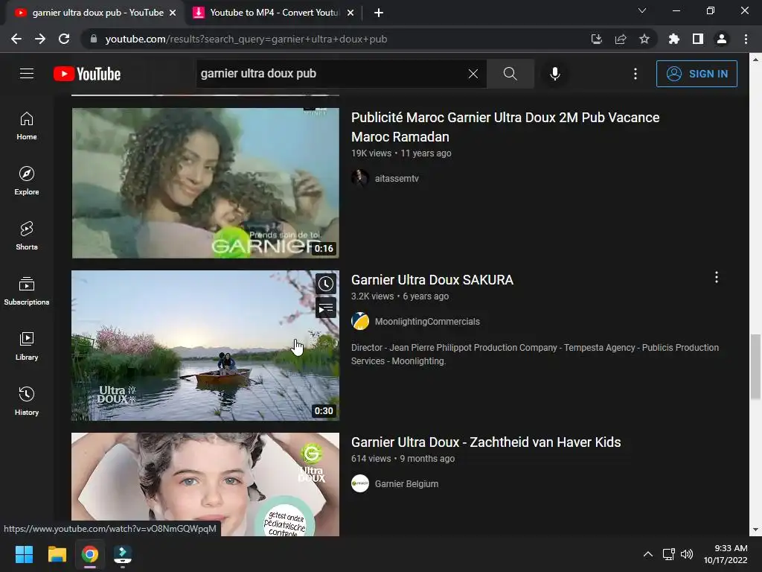
Task: Open the child shampoo foam thumbnail
Action: pos(205,484)
